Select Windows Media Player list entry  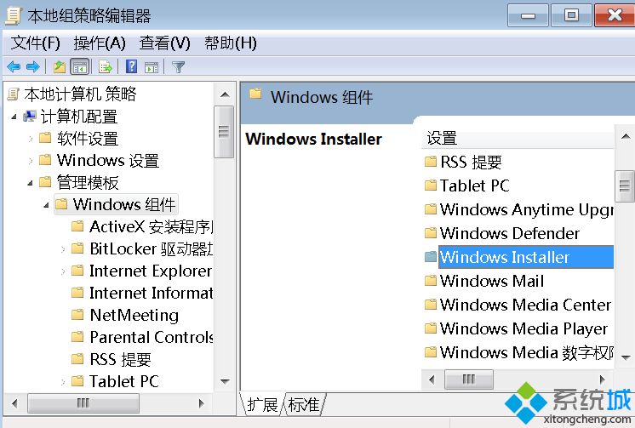(x=524, y=328)
